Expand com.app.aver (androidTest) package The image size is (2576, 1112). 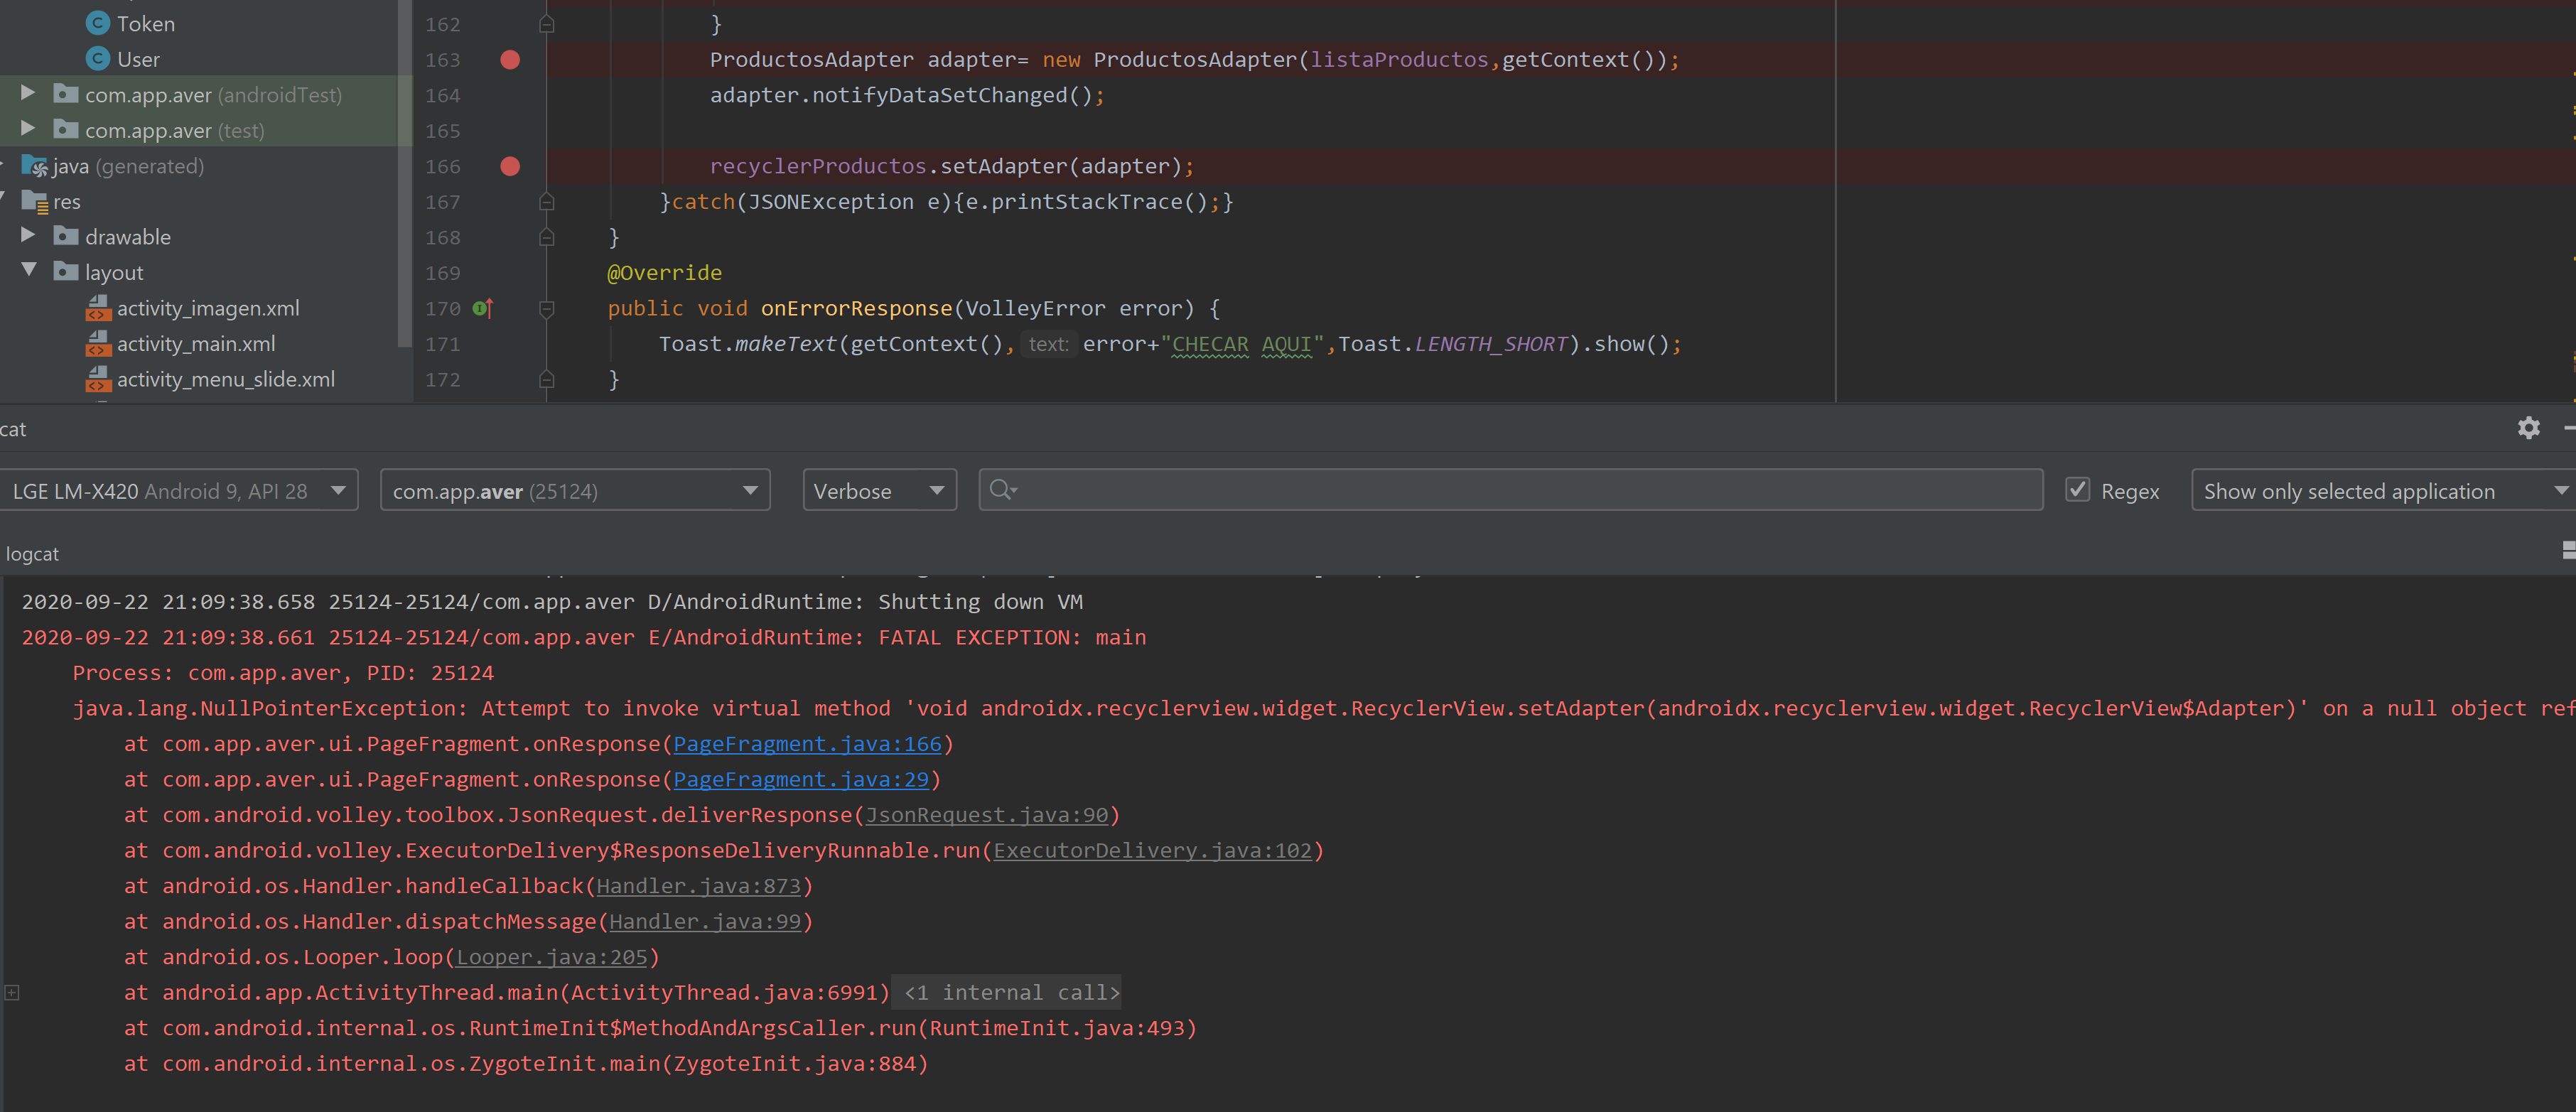[x=28, y=94]
